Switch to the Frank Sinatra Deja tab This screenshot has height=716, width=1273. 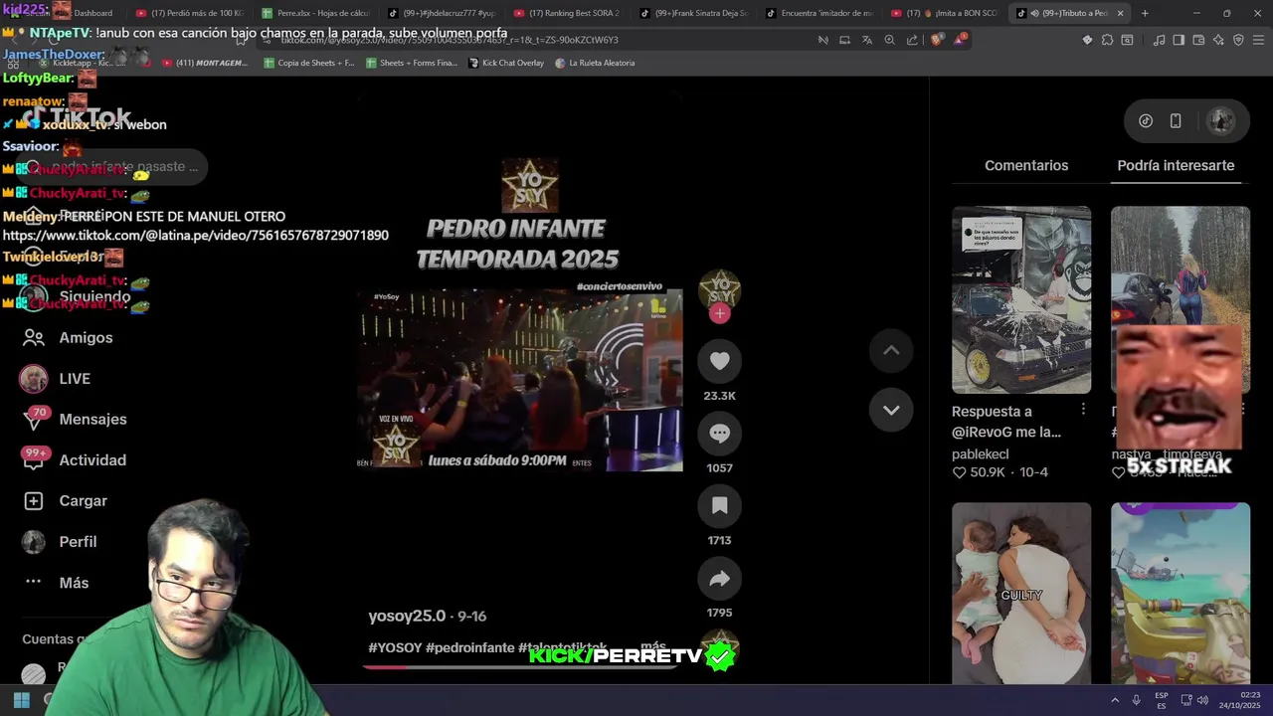[x=693, y=13]
